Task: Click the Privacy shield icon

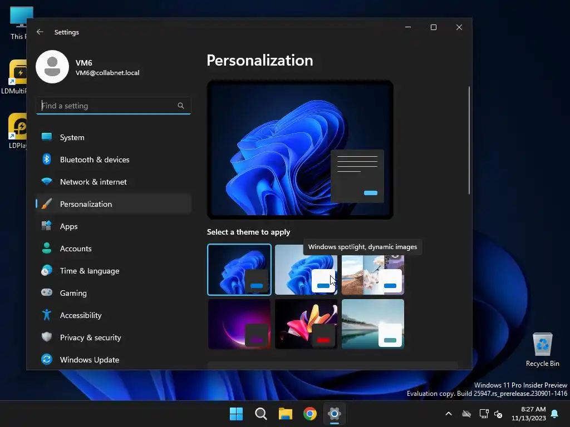Action: tap(47, 337)
